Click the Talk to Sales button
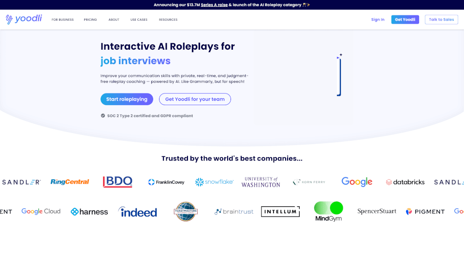This screenshot has width=464, height=256. [441, 19]
